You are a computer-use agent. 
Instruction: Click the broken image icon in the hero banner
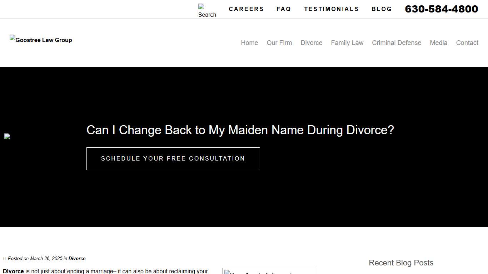coord(7,136)
